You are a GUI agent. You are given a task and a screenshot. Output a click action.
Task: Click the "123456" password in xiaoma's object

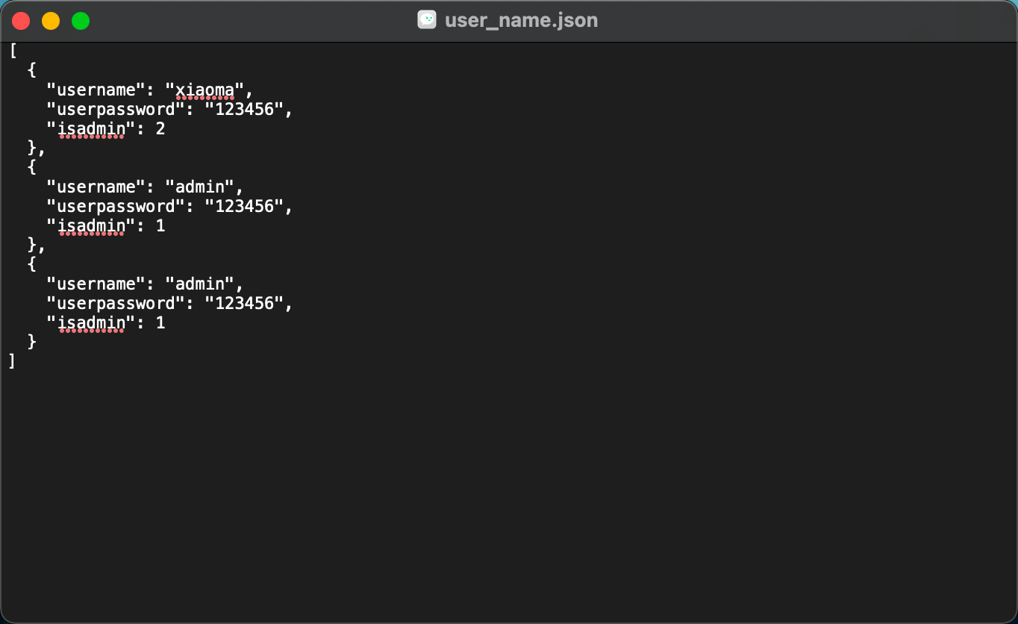pos(245,110)
